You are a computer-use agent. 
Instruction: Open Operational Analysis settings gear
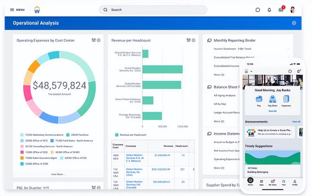tap(294, 23)
